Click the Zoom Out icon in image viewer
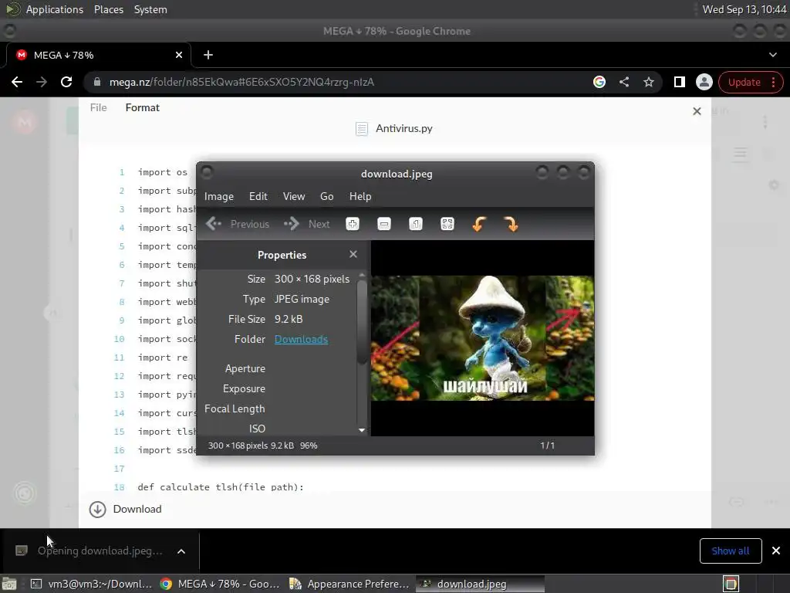Screen dimensions: 790x593 (x=384, y=224)
